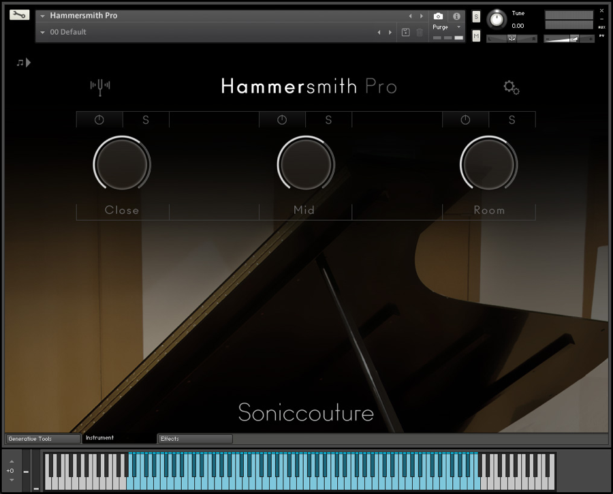Shift keyboard octave up with the arrow

click(x=12, y=461)
